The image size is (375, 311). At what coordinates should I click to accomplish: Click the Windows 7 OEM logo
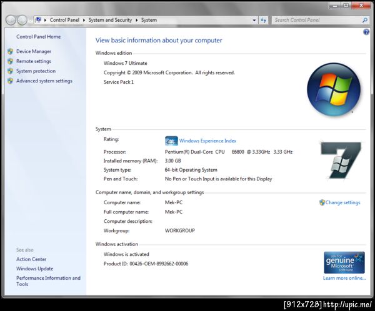tap(341, 160)
